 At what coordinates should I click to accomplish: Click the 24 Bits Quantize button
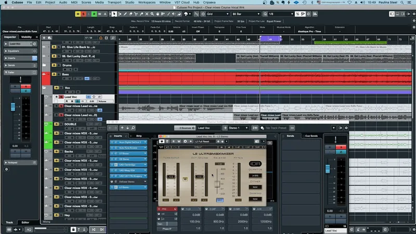click(255, 176)
